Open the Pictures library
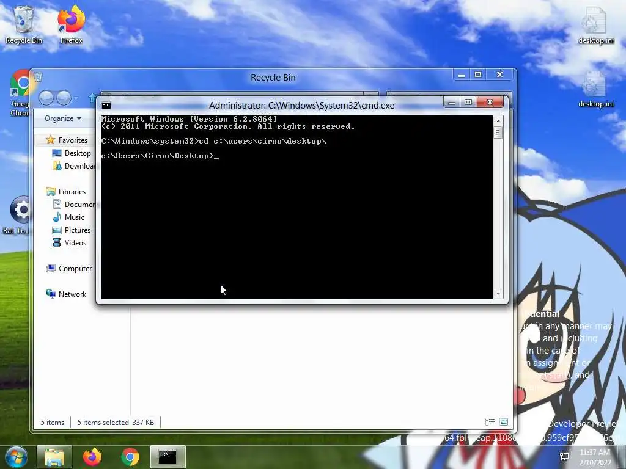 (x=72, y=230)
